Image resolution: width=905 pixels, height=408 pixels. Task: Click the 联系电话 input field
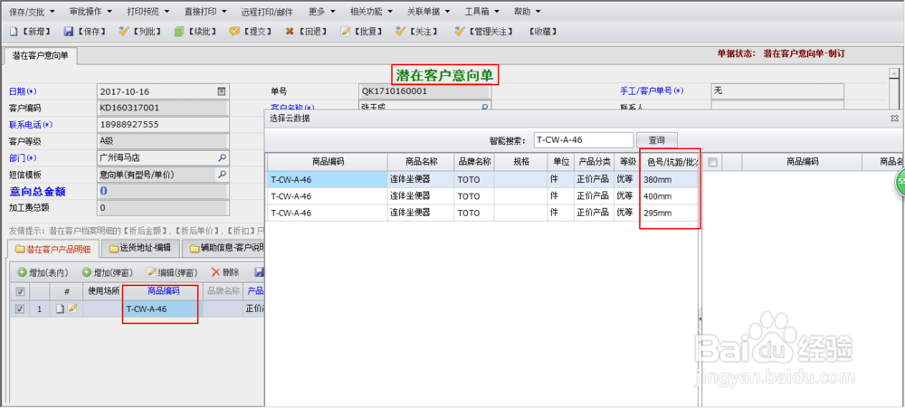click(163, 125)
